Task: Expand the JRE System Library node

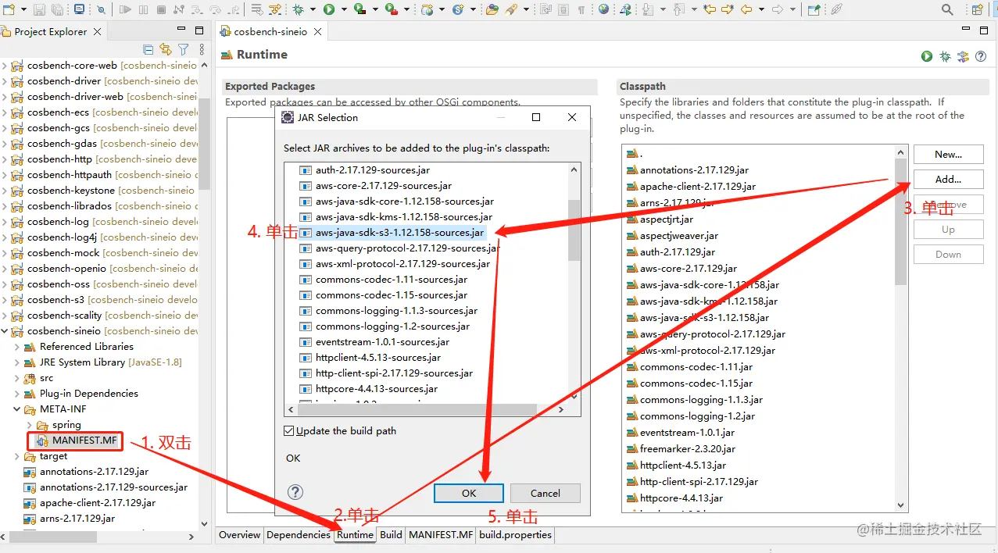Action: pos(17,362)
